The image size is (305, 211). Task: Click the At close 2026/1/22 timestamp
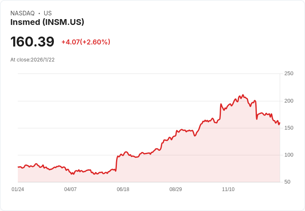(x=32, y=60)
